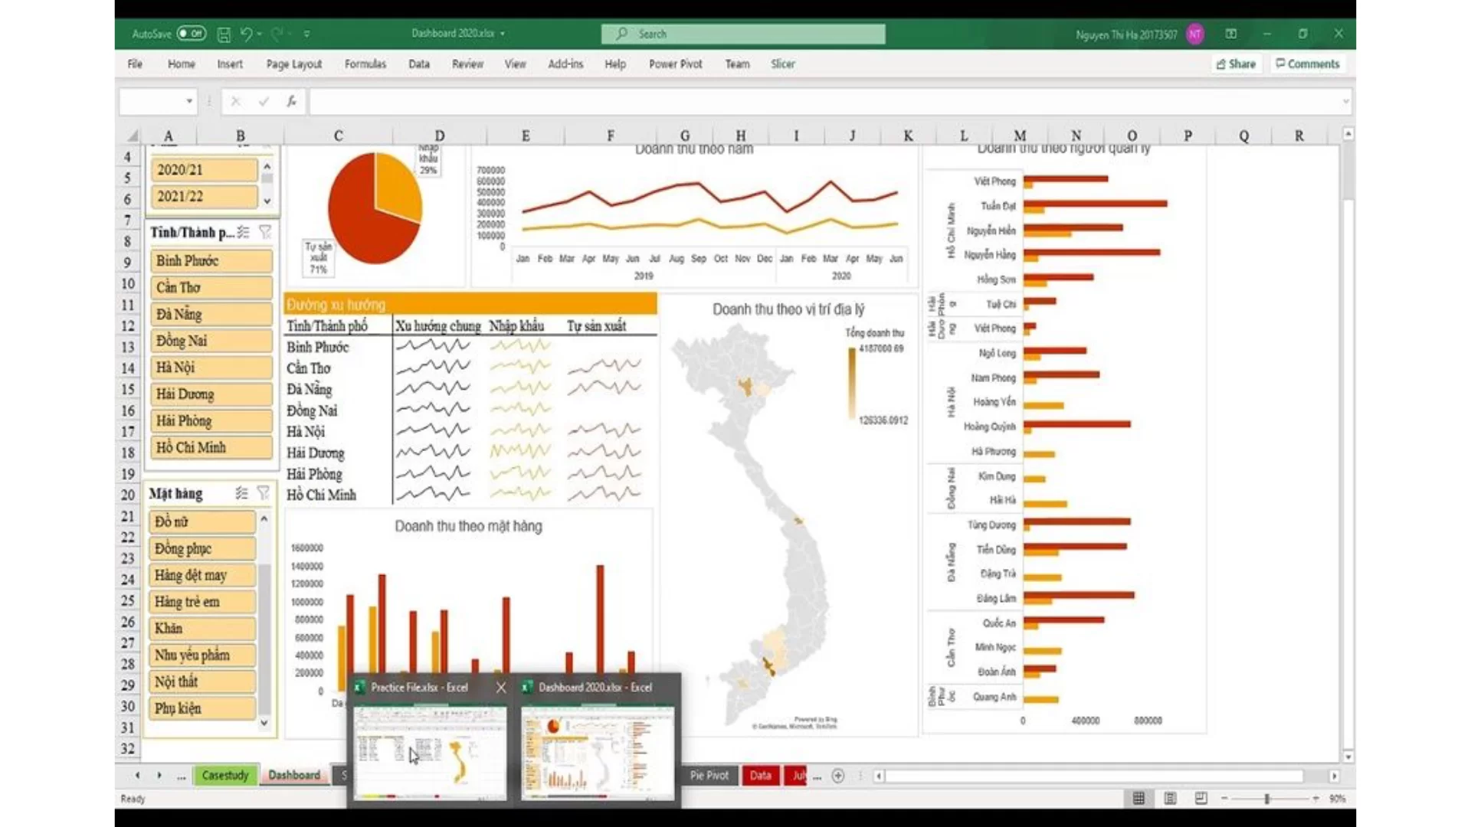Toggle the AutoSave switch

191,34
